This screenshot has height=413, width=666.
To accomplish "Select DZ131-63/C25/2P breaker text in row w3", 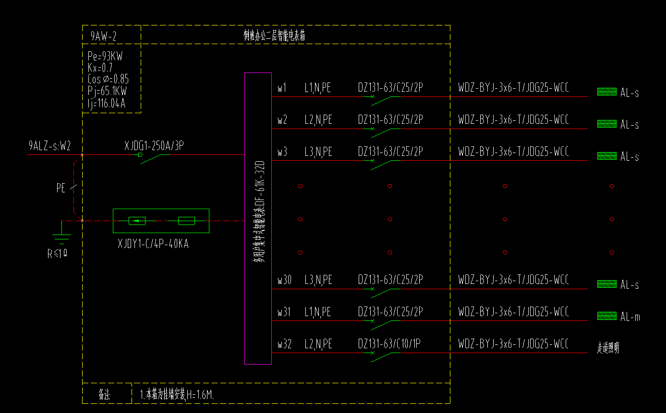I will (390, 152).
